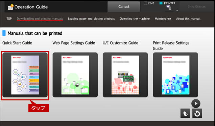Tap the Cancel button

pos(124,7)
